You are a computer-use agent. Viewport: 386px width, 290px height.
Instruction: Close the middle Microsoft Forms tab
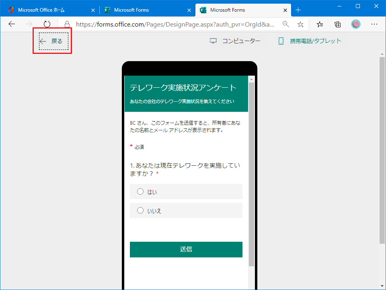(x=189, y=10)
